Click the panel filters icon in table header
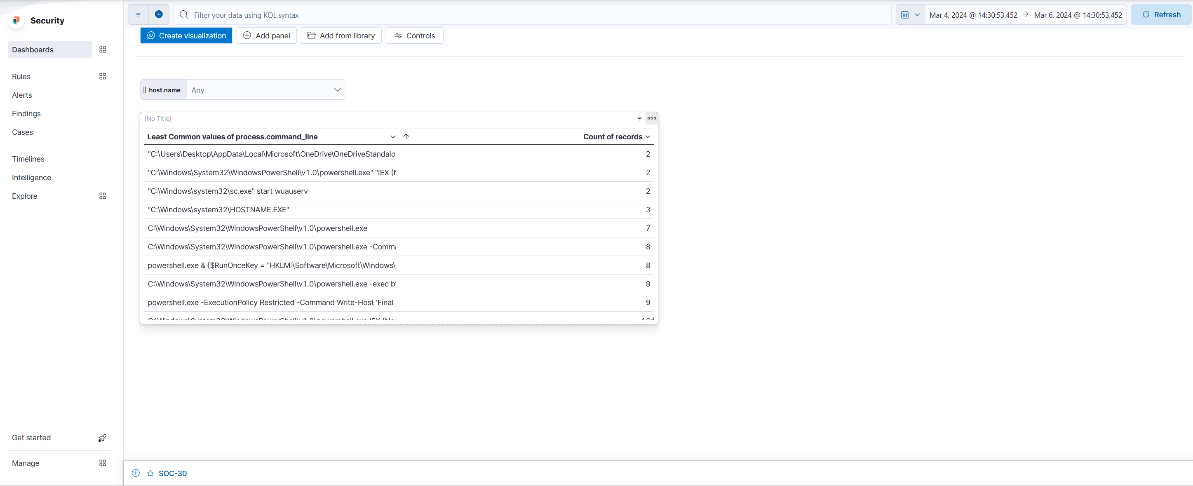This screenshot has height=486, width=1193. point(639,119)
